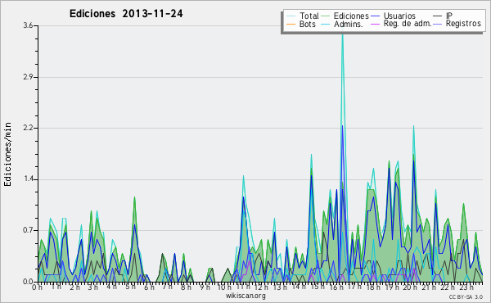Select the "Admins." legend entry

[x=349, y=24]
